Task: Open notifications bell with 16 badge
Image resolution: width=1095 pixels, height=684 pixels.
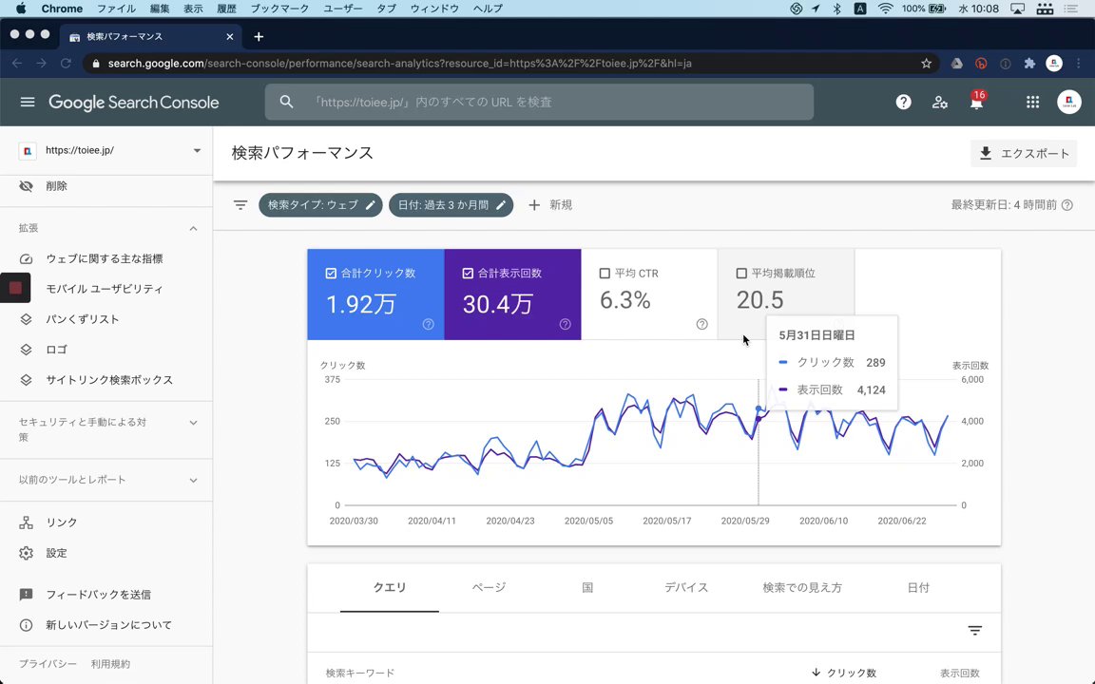Action: coord(977,102)
